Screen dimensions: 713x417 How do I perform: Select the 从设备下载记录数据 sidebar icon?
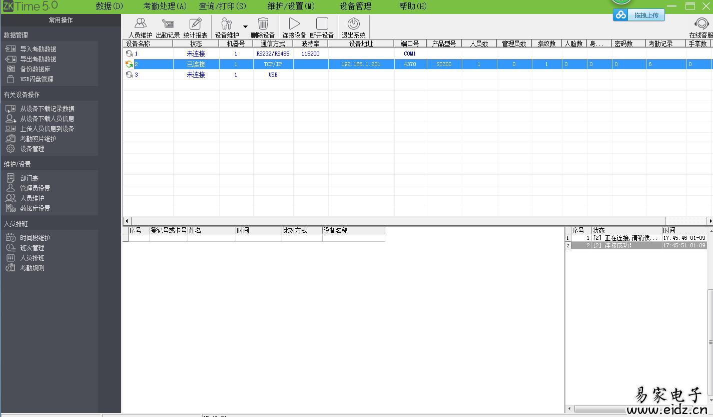coord(11,109)
